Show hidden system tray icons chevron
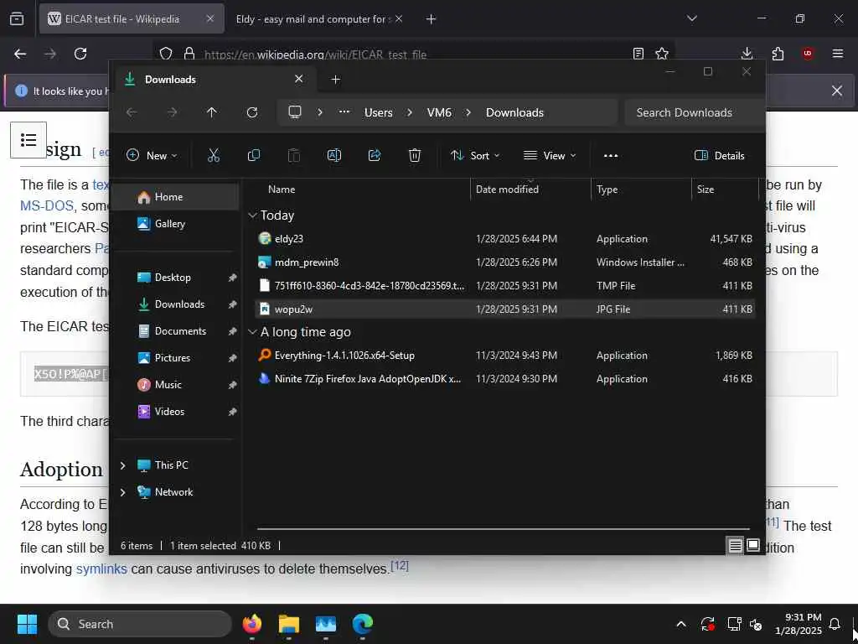This screenshot has height=644, width=858. (681, 624)
